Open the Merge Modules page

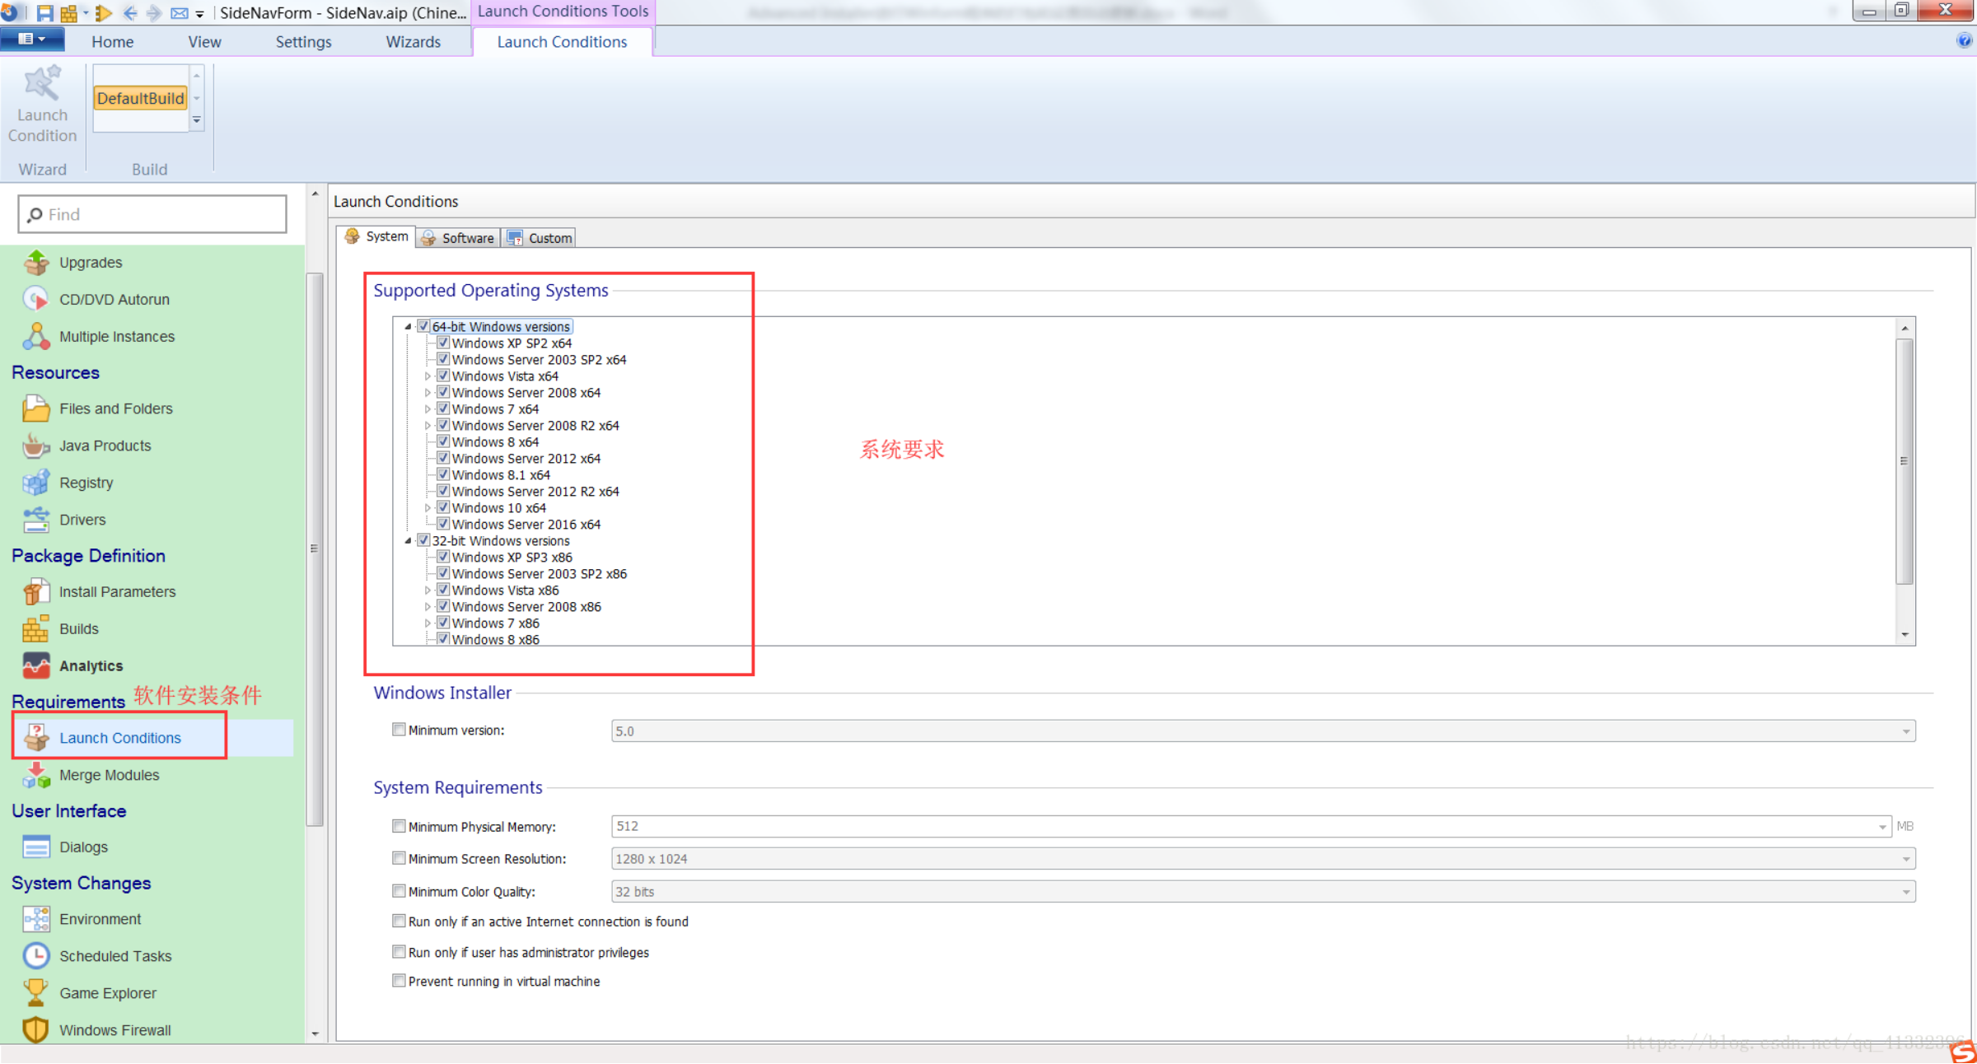[109, 774]
